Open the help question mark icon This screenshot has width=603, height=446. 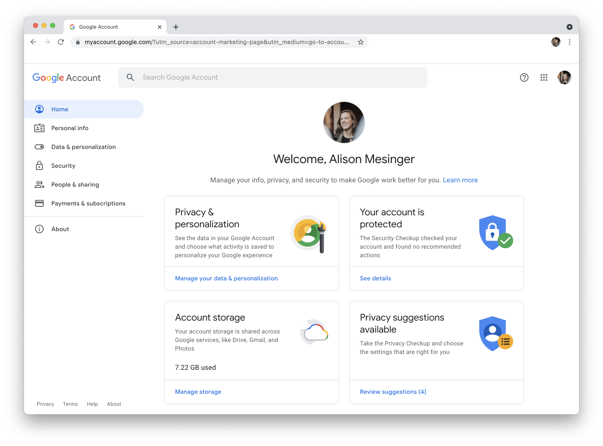coord(524,77)
